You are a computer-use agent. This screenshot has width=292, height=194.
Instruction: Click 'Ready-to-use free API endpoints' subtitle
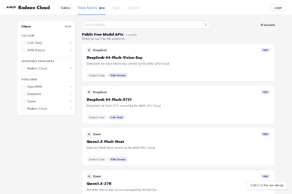(103, 39)
